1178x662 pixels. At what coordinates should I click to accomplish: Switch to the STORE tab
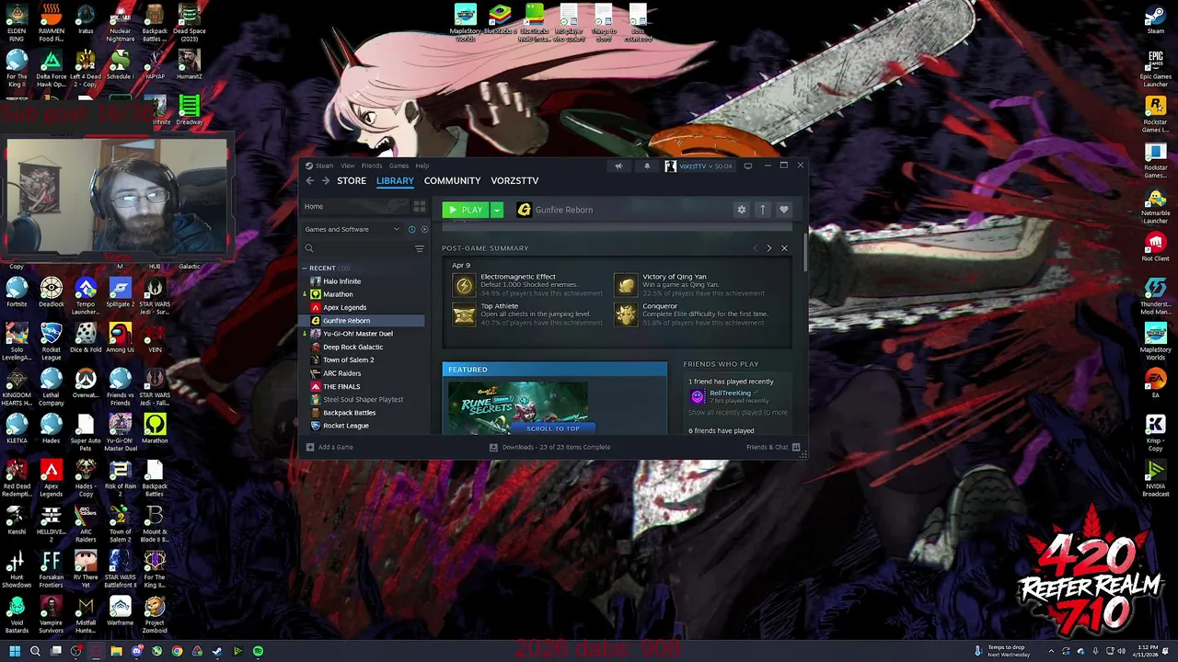(x=352, y=181)
